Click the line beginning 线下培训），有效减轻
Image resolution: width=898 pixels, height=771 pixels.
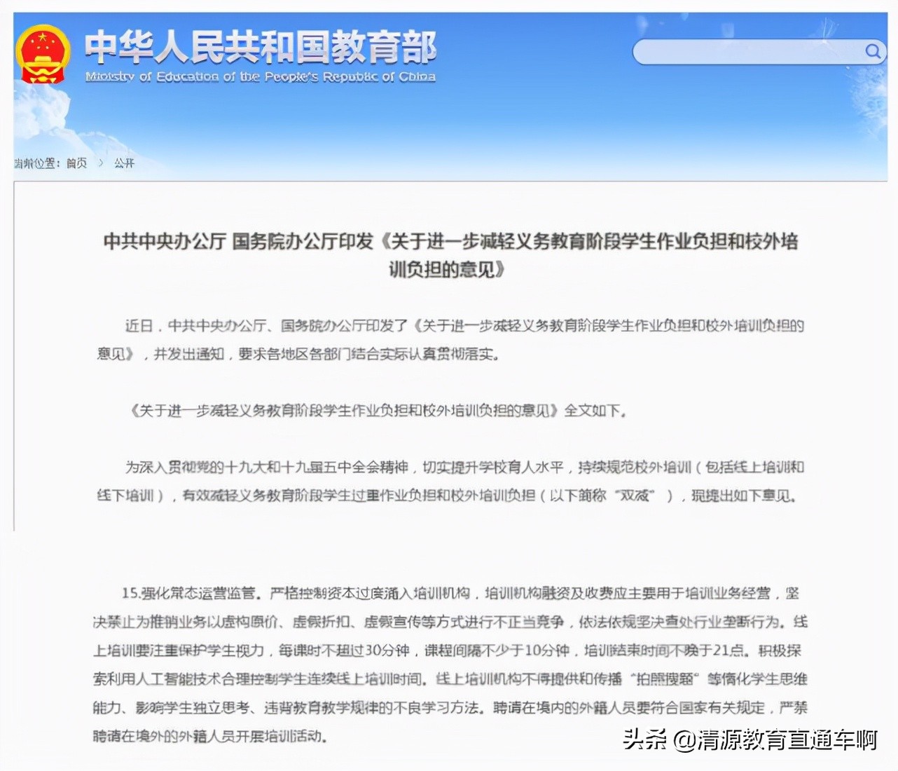447,496
